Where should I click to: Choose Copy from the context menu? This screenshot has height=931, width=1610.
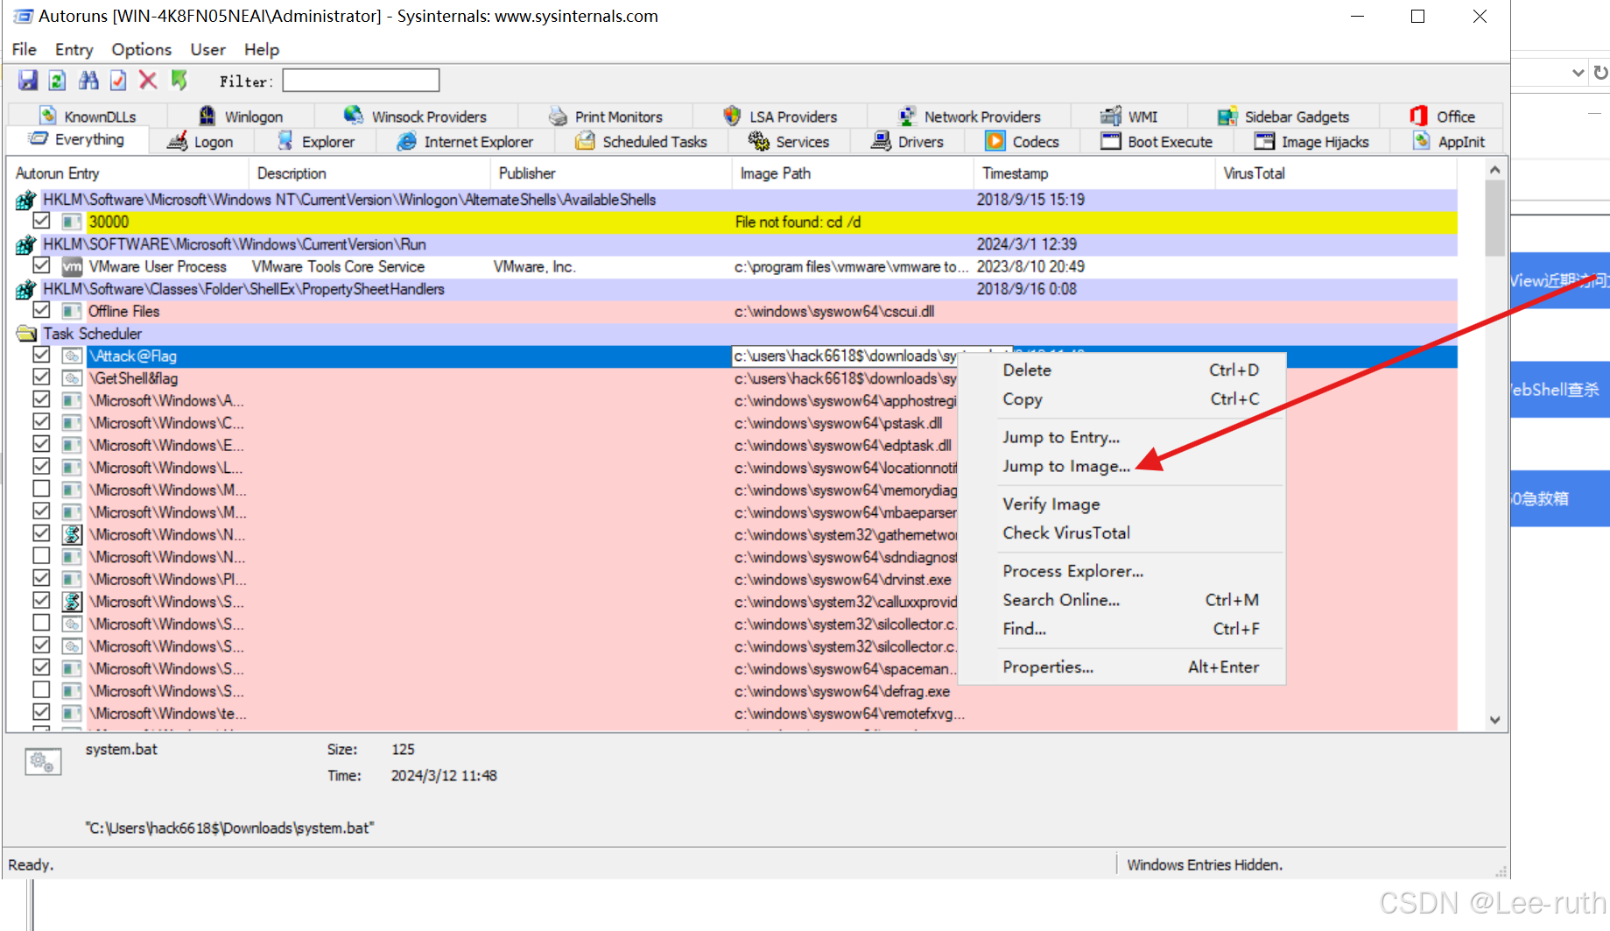[x=1122, y=398]
